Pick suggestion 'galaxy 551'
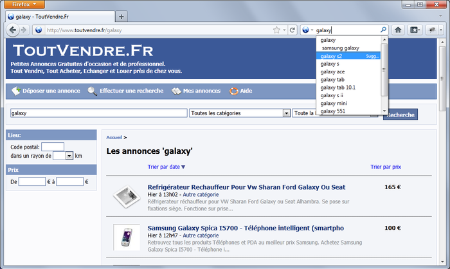Image resolution: width=450 pixels, height=269 pixels. (x=348, y=111)
